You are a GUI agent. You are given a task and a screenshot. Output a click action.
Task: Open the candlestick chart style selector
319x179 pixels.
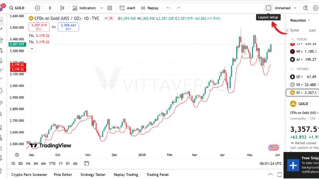[x=62, y=8]
